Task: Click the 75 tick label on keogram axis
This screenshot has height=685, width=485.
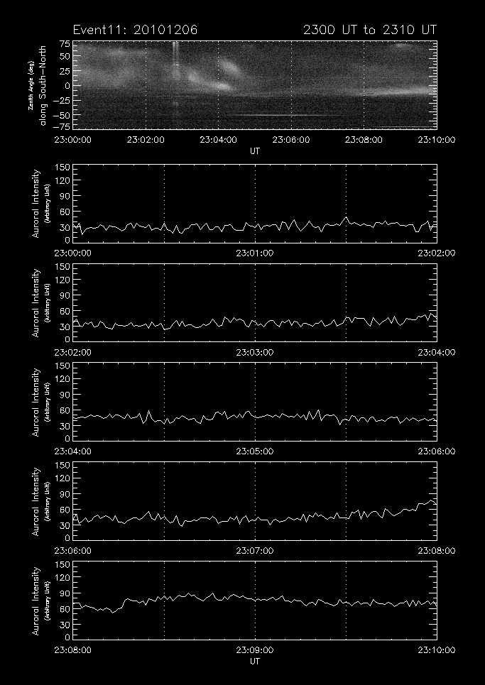Action: [65, 44]
